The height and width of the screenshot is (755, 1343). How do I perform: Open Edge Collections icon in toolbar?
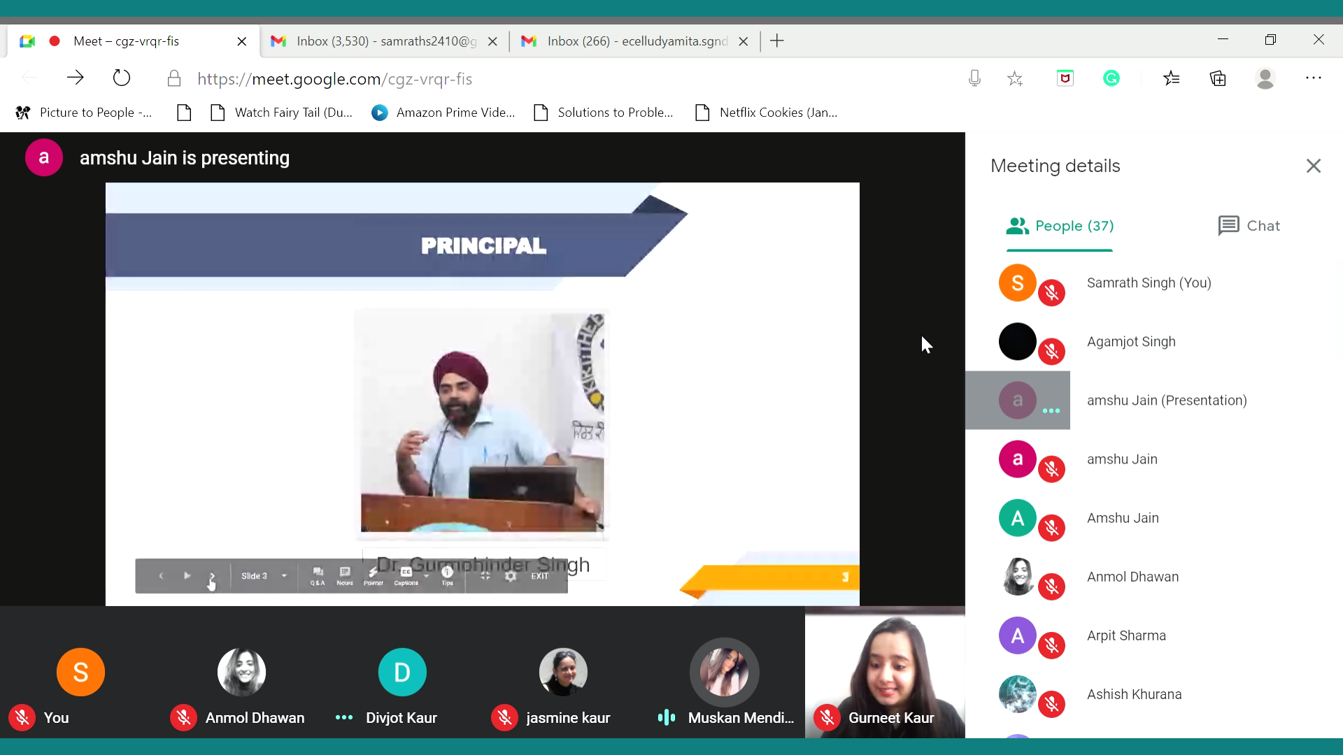1218,78
